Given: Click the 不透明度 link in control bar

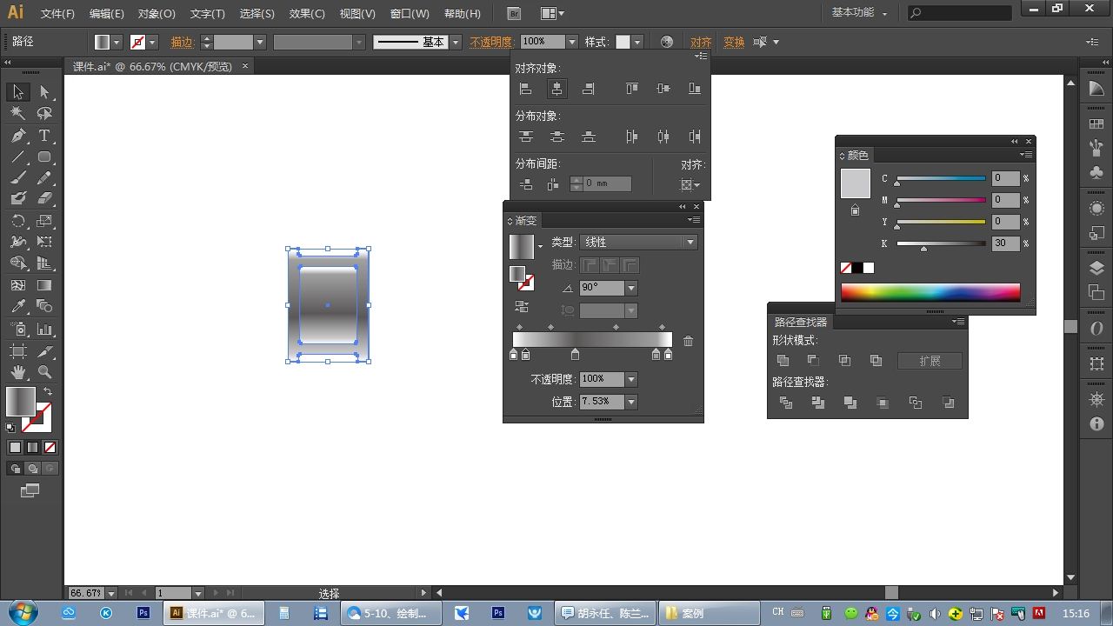Looking at the screenshot, I should coord(491,42).
